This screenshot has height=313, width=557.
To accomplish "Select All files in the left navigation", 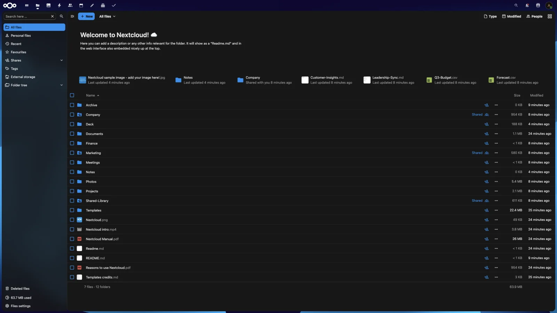I will (x=34, y=27).
